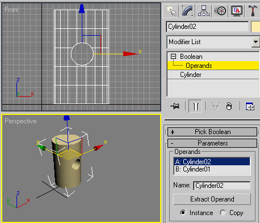The image size is (260, 223).
Task: Click the Pin Stack icon
Action: pyautogui.click(x=175, y=106)
